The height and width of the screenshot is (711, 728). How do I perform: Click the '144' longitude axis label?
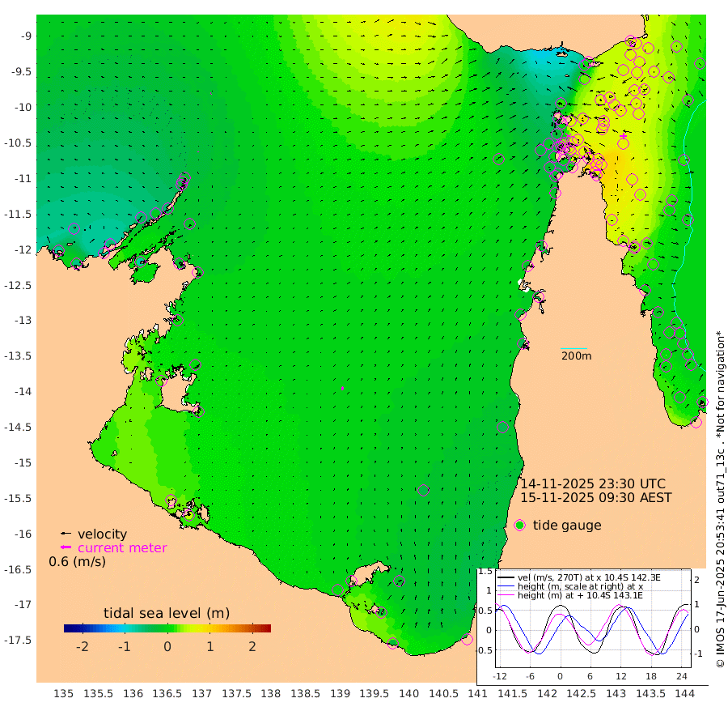[x=685, y=694]
